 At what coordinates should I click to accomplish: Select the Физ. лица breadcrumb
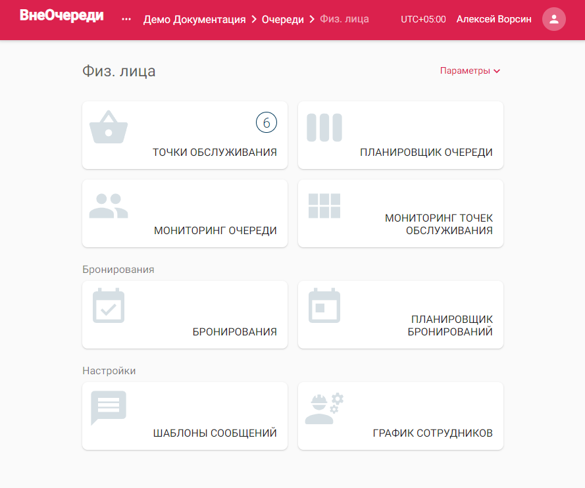344,19
